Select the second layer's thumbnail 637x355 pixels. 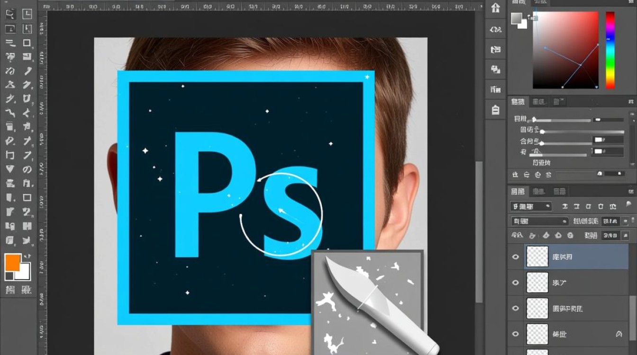click(x=537, y=283)
